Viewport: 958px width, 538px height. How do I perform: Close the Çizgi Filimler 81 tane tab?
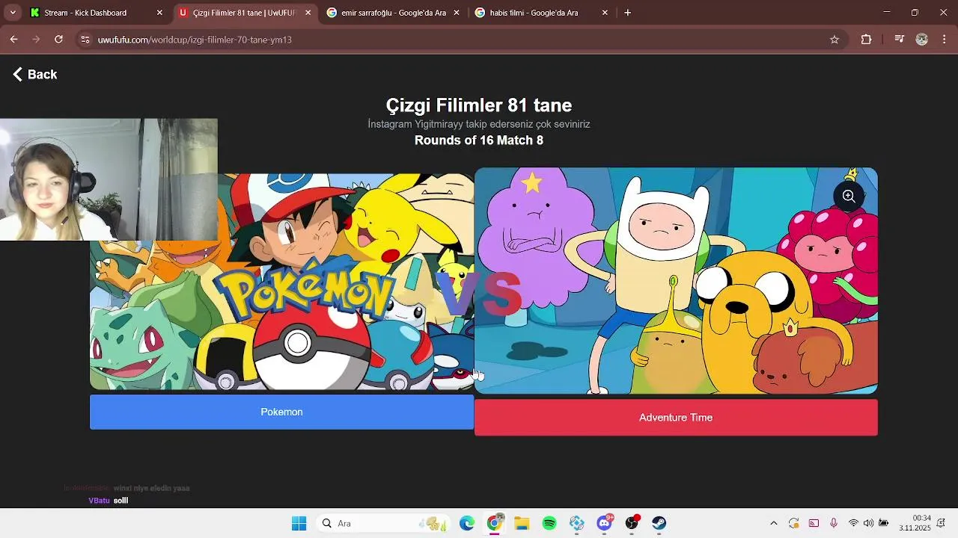(308, 13)
